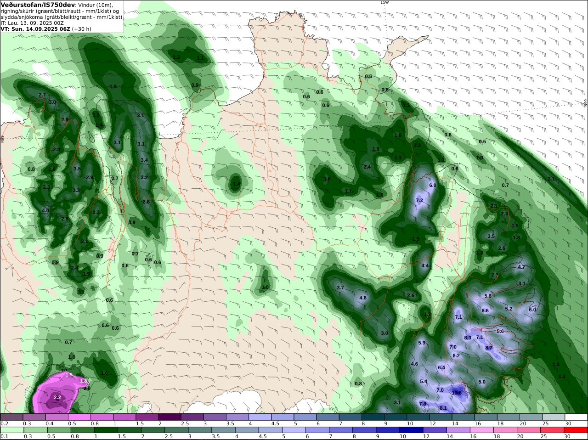Viewport: 588px width, 440px height.
Task: Click the 6.6 value on the map
Action: (x=485, y=310)
